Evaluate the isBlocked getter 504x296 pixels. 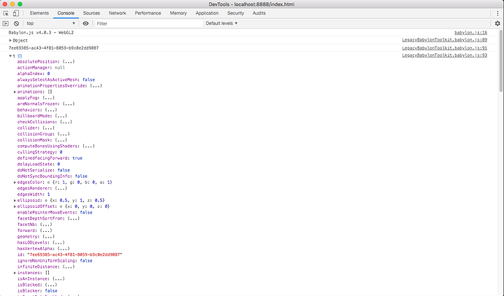tap(51, 285)
